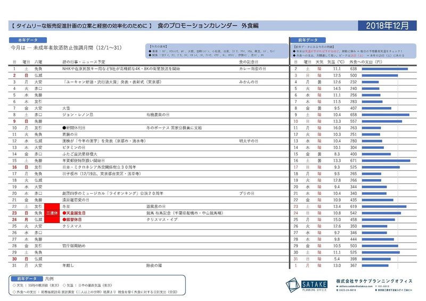
Task: Click the spending bar for value 232
Action: [370, 82]
